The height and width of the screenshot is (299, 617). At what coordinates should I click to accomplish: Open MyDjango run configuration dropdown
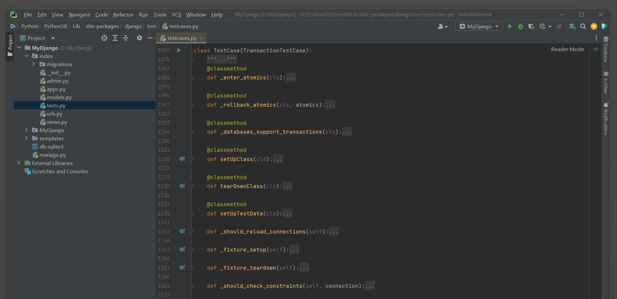(x=479, y=26)
